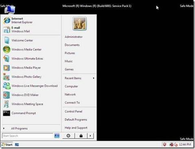Viewport: 195px width, 149px height.
Task: Lock the computer with the padlock button
Action: 81,136
